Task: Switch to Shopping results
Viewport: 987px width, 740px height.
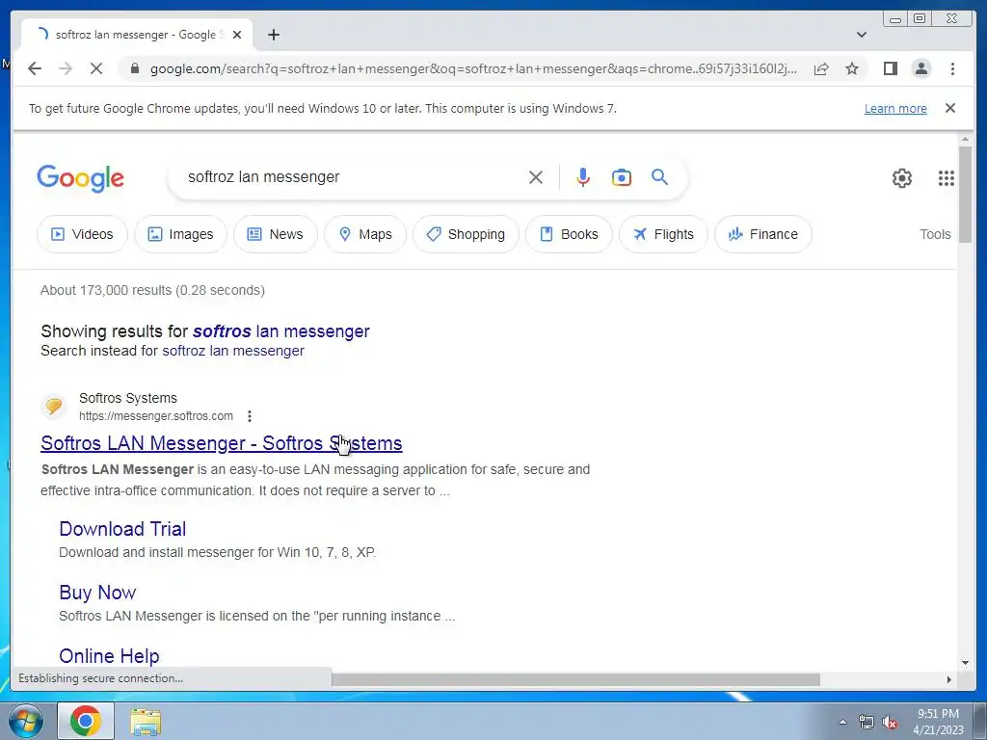Action: [466, 234]
